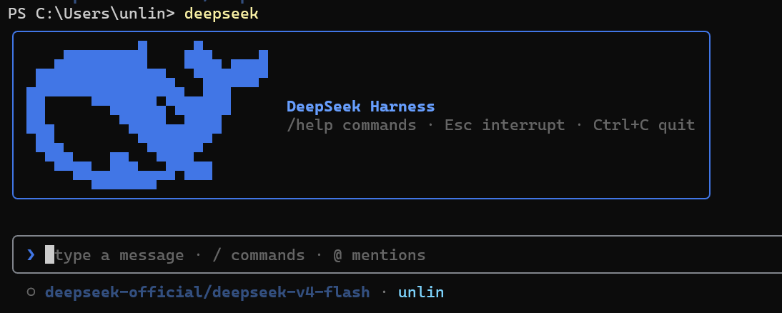The width and height of the screenshot is (782, 313).
Task: Click the PS C:\Users\unlin> prompt path
Action: click(91, 14)
